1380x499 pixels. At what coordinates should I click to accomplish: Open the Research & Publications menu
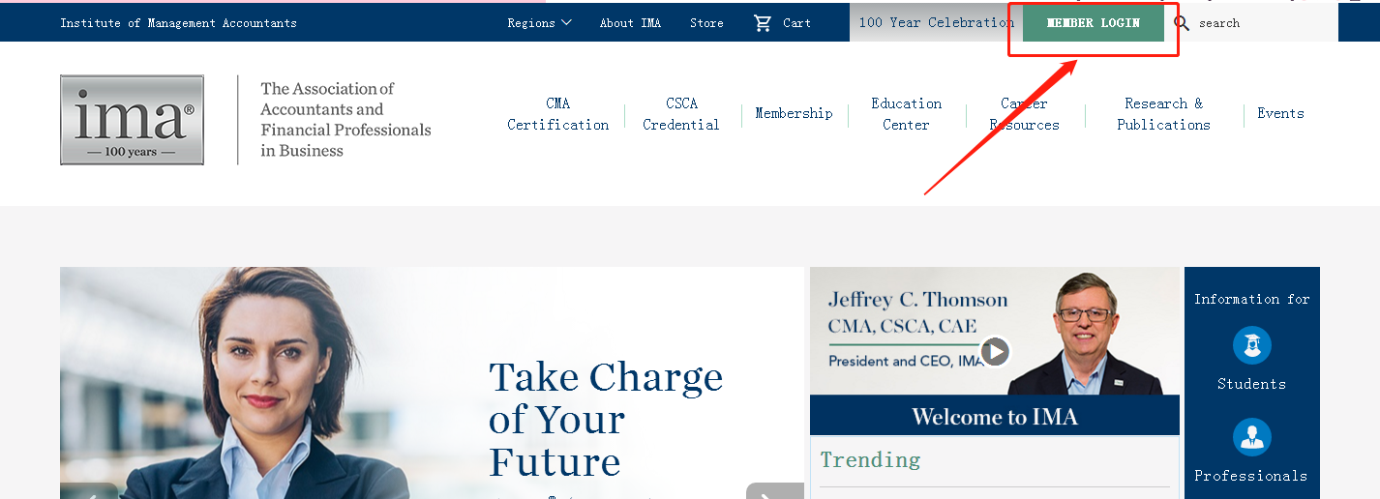pos(1163,114)
